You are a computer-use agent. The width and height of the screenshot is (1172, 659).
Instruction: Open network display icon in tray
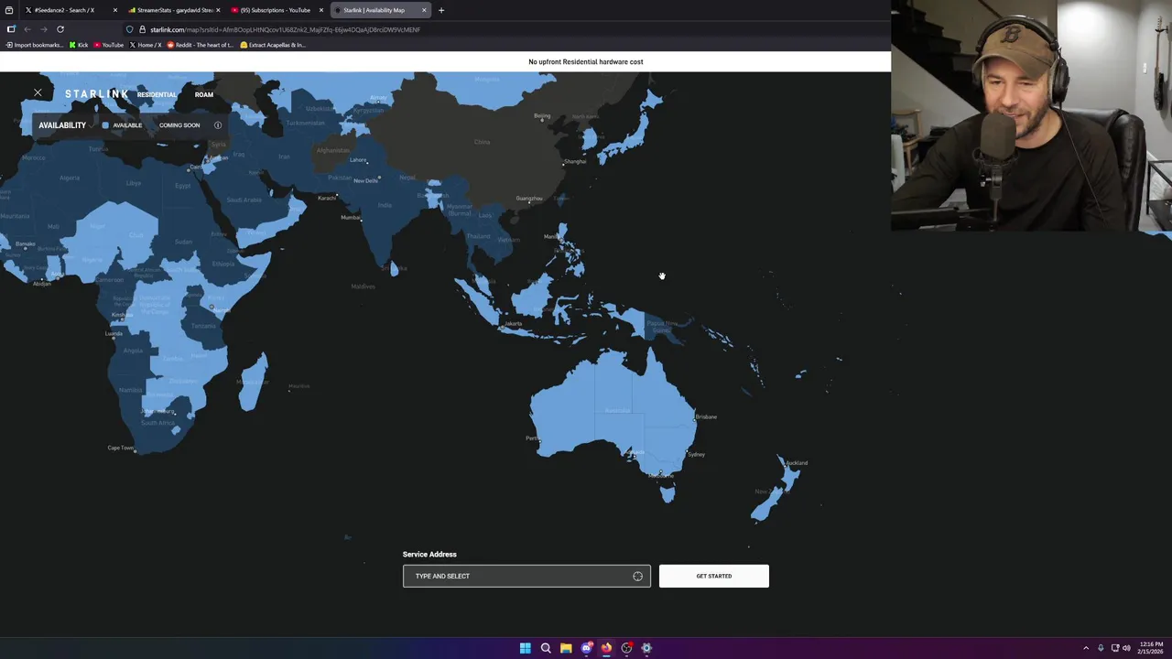(1114, 648)
